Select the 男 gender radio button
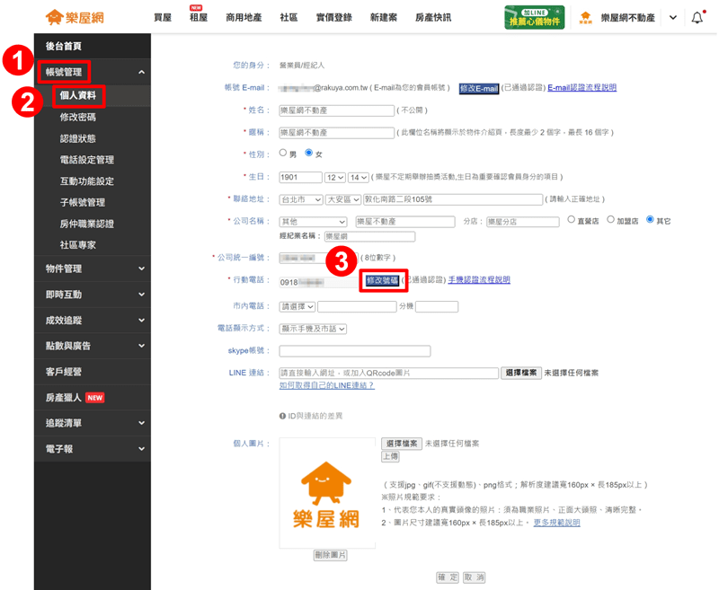 point(283,153)
